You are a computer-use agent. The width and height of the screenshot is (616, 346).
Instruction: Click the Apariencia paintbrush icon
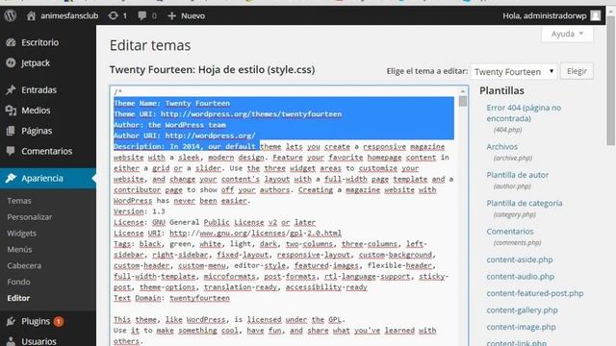[11, 178]
